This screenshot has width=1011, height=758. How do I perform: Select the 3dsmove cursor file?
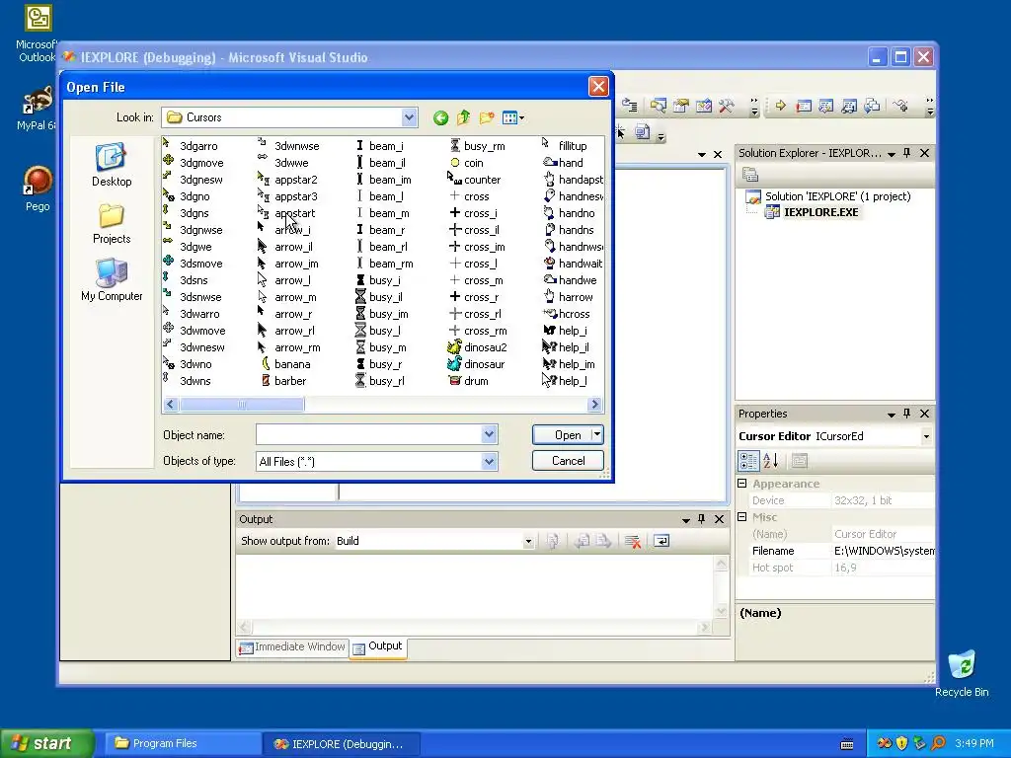tap(194, 264)
